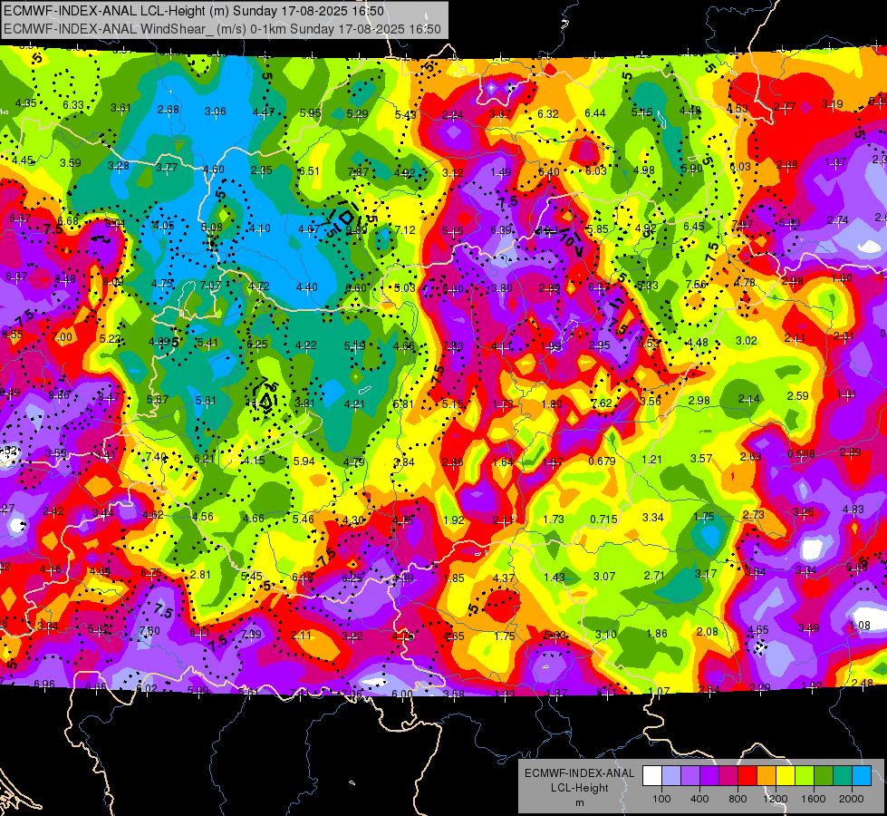887x816 pixels.
Task: Click the orange legend color swatch
Action: 766,776
